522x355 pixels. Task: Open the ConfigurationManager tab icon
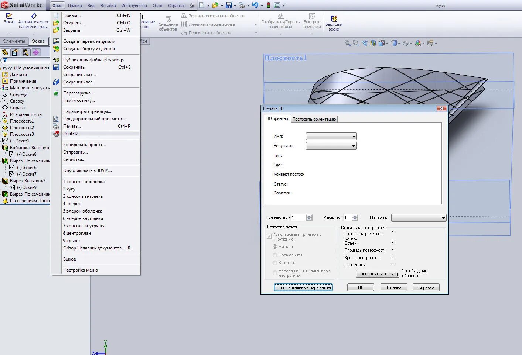(x=25, y=52)
